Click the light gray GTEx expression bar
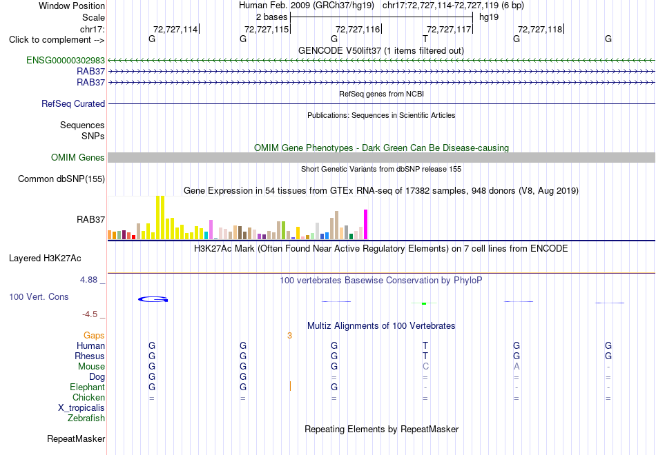 pyautogui.click(x=318, y=231)
